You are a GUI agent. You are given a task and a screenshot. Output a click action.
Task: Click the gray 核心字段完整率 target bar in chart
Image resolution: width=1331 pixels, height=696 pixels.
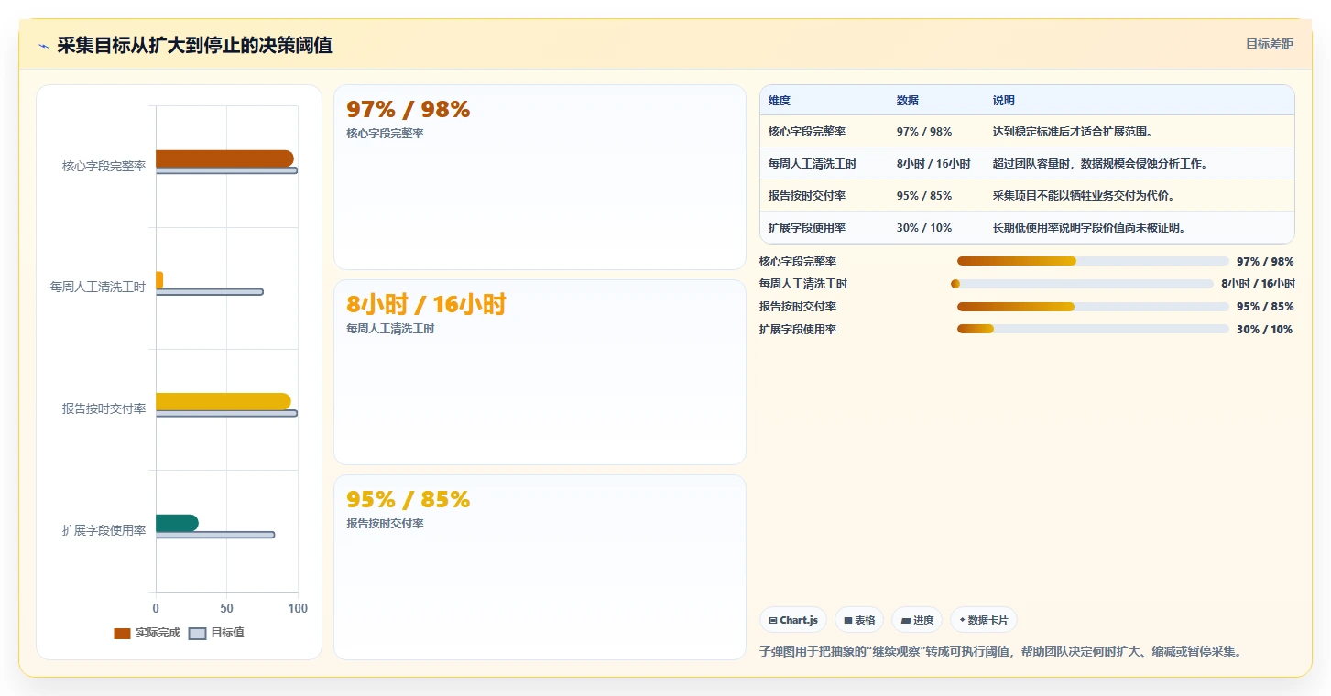[226, 170]
